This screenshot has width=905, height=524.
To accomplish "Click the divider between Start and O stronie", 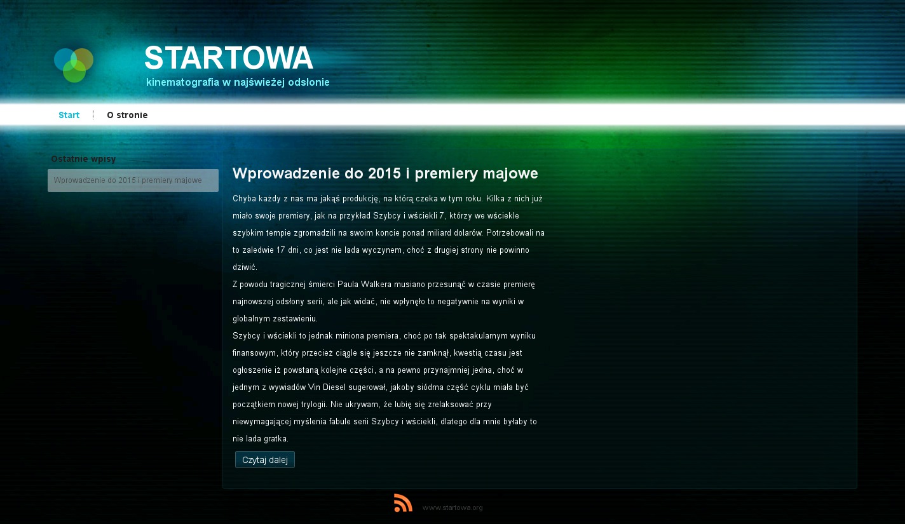I will click(x=93, y=115).
